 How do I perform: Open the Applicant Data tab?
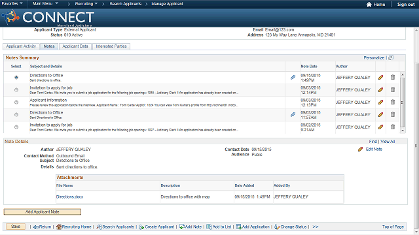(75, 46)
